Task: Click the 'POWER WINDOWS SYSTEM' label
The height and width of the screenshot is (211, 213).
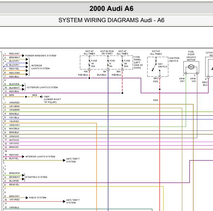Action: (41, 56)
